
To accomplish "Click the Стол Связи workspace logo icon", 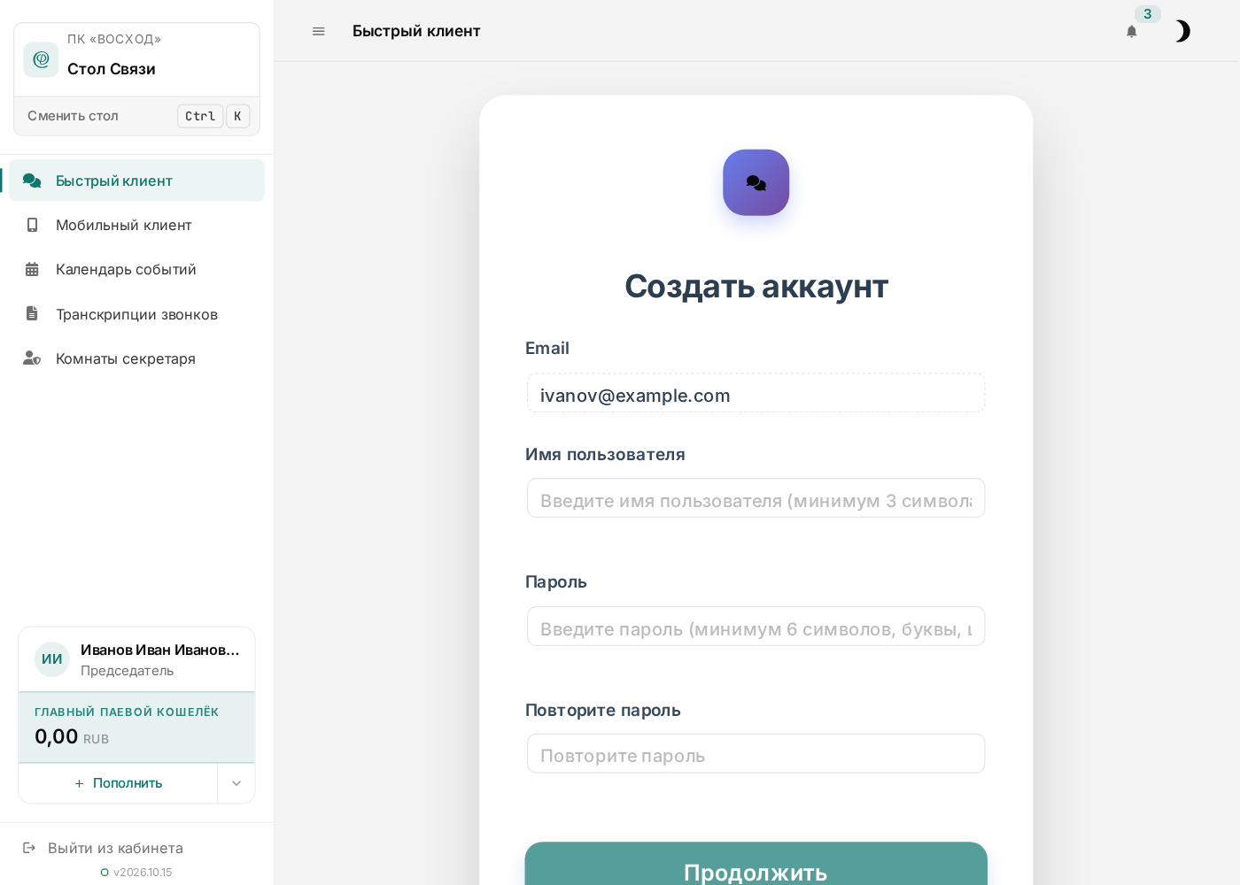I will coord(41,59).
